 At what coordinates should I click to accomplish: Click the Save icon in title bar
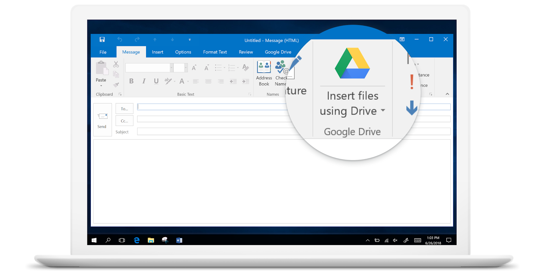[102, 40]
